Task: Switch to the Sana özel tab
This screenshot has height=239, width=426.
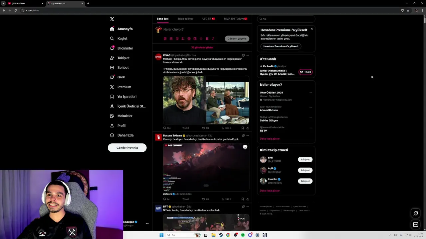Action: (x=163, y=19)
